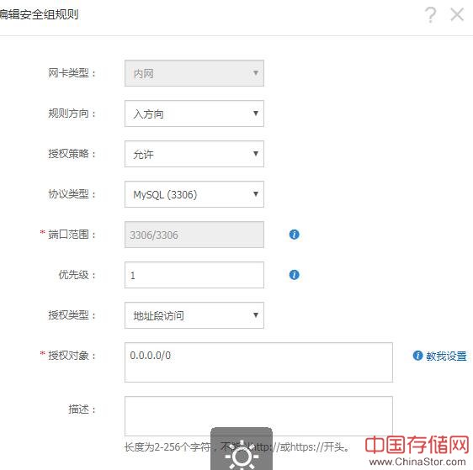Open the 教我设置 help link
473x470 pixels.
[x=446, y=356]
